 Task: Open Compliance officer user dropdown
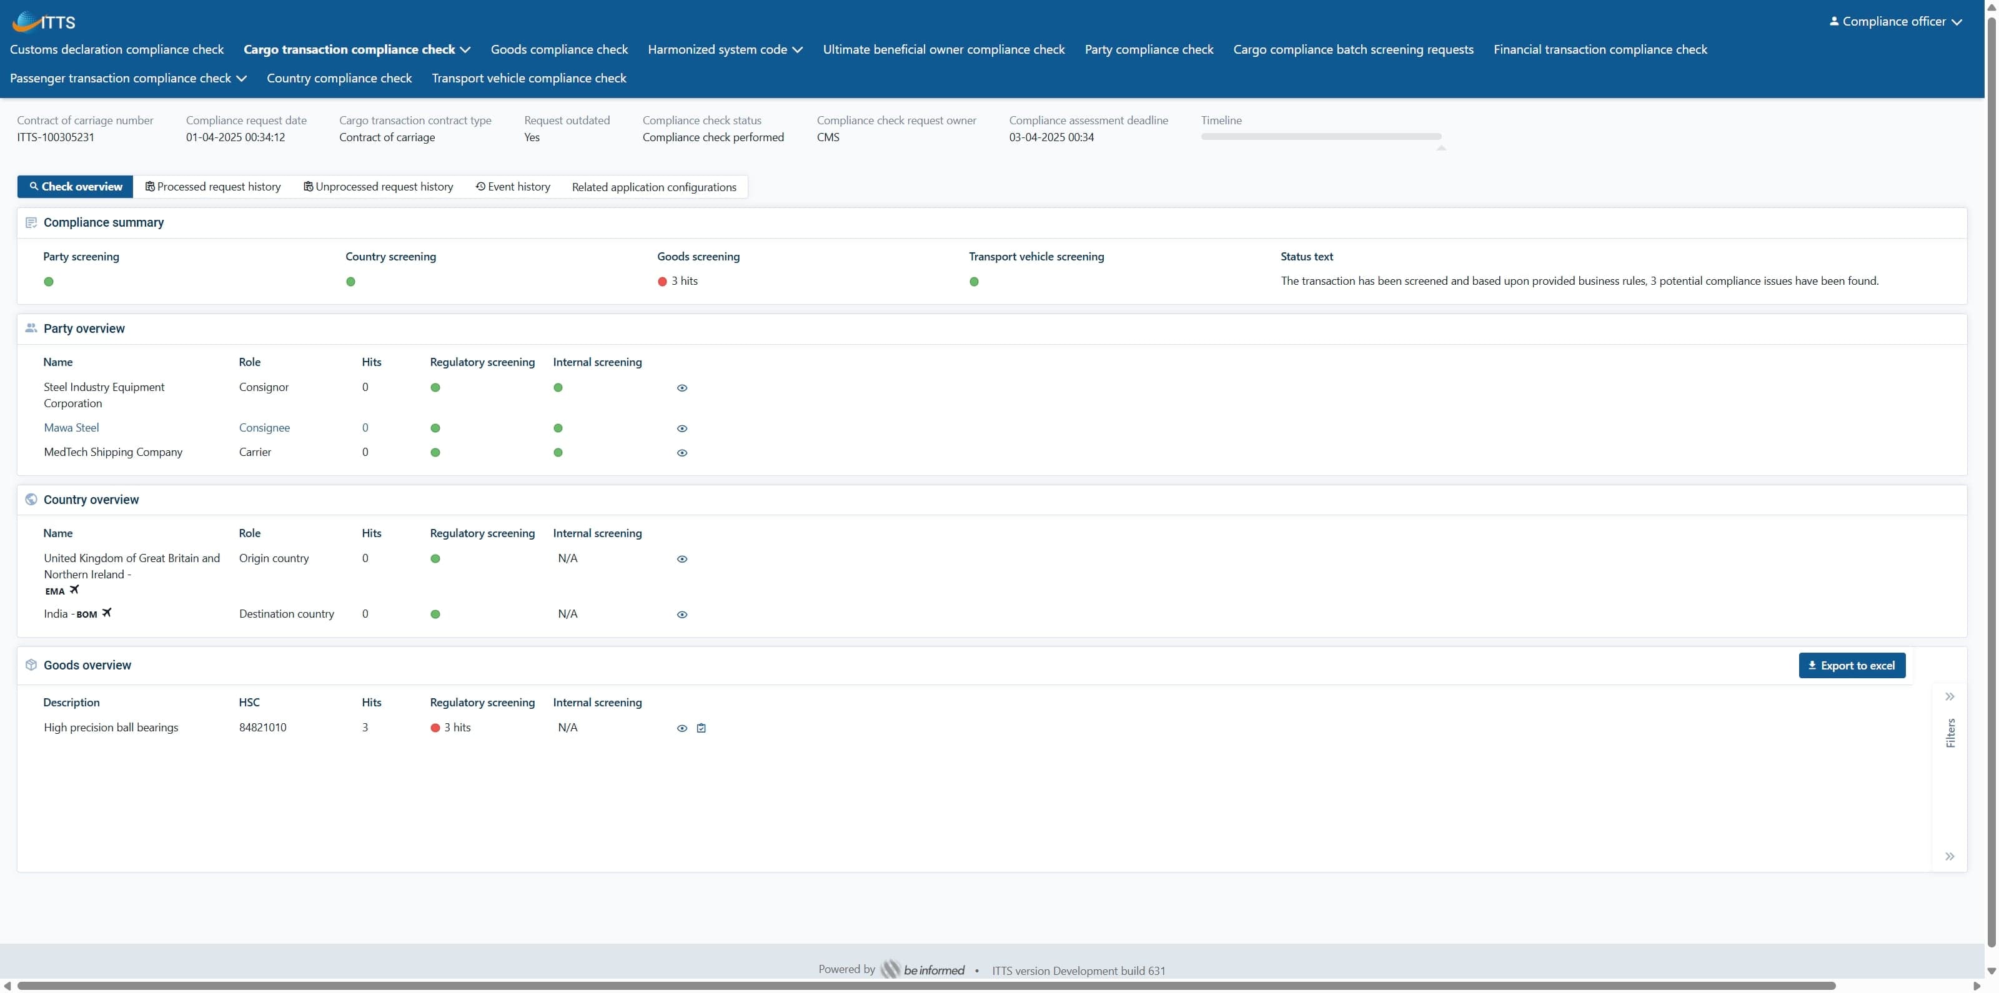coord(1896,21)
